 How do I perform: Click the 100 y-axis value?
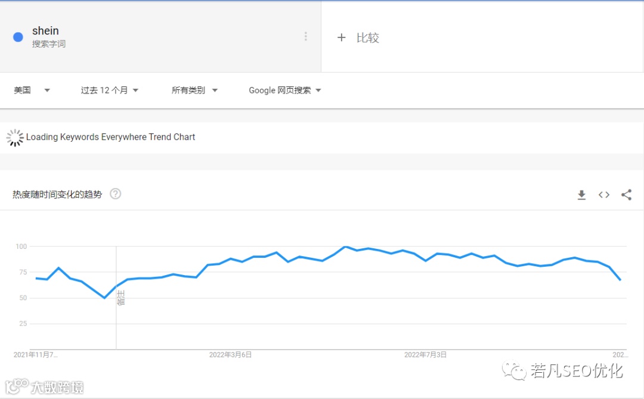pyautogui.click(x=21, y=247)
